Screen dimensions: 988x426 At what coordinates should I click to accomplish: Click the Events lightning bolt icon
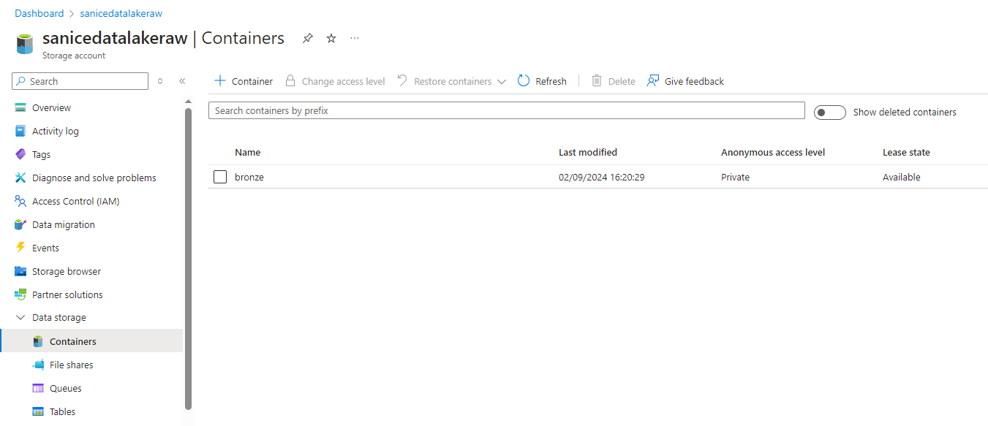tap(20, 248)
